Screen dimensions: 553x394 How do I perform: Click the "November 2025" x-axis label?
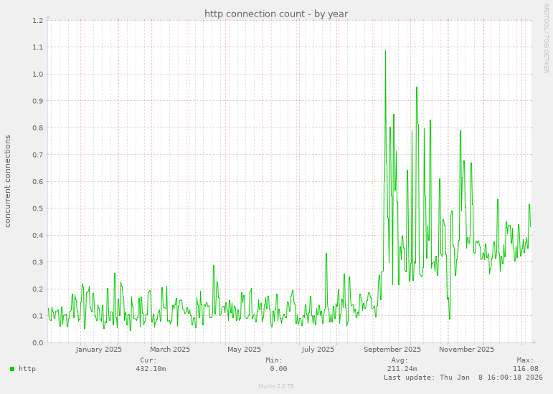(x=466, y=350)
